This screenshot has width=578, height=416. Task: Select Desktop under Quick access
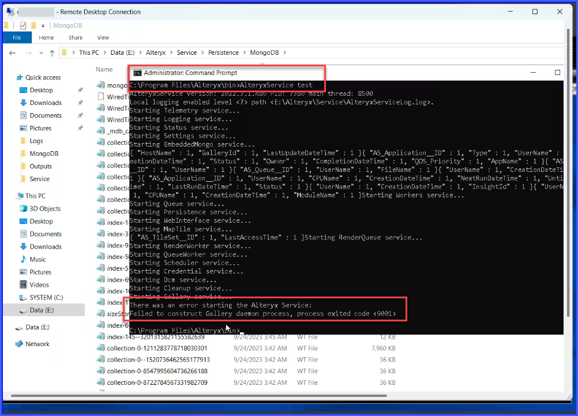click(x=41, y=90)
